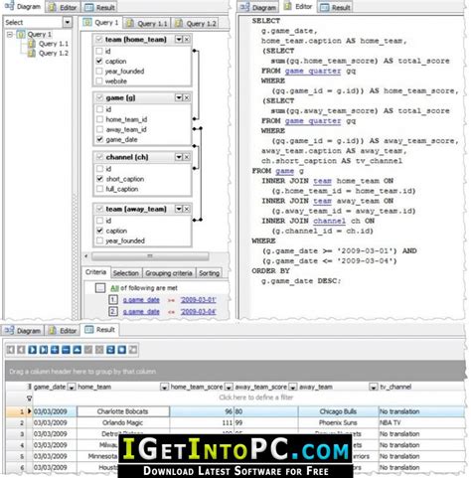Jump to last record in result navigator
This screenshot has height=478, width=471.
44,350
